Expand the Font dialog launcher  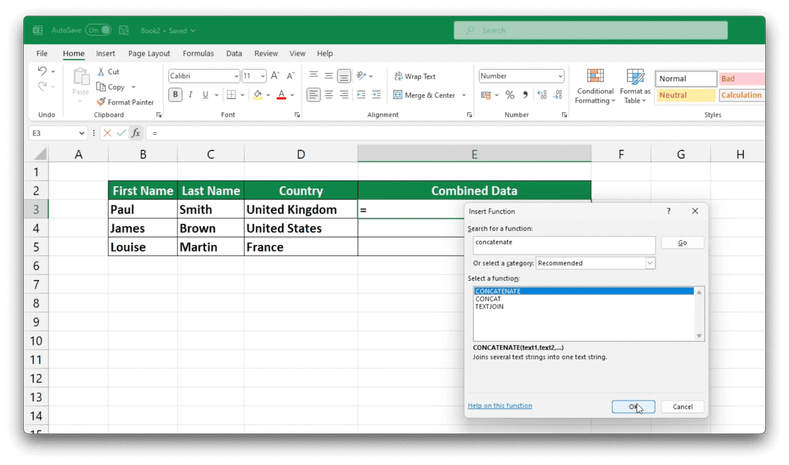297,115
